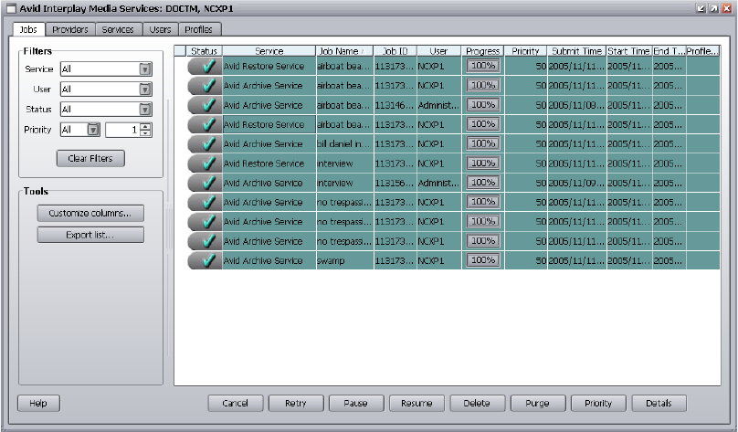The image size is (738, 432).
Task: Click the Delete button
Action: point(478,404)
